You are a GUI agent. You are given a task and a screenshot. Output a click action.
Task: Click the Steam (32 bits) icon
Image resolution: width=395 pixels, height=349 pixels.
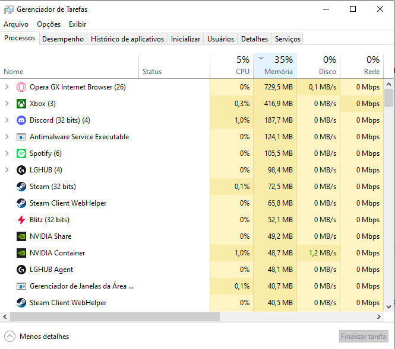pyautogui.click(x=21, y=187)
